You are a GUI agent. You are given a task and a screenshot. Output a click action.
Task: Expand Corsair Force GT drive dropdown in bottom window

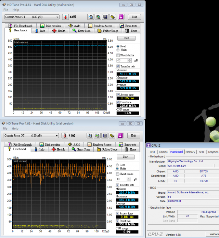pyautogui.click(x=56, y=136)
